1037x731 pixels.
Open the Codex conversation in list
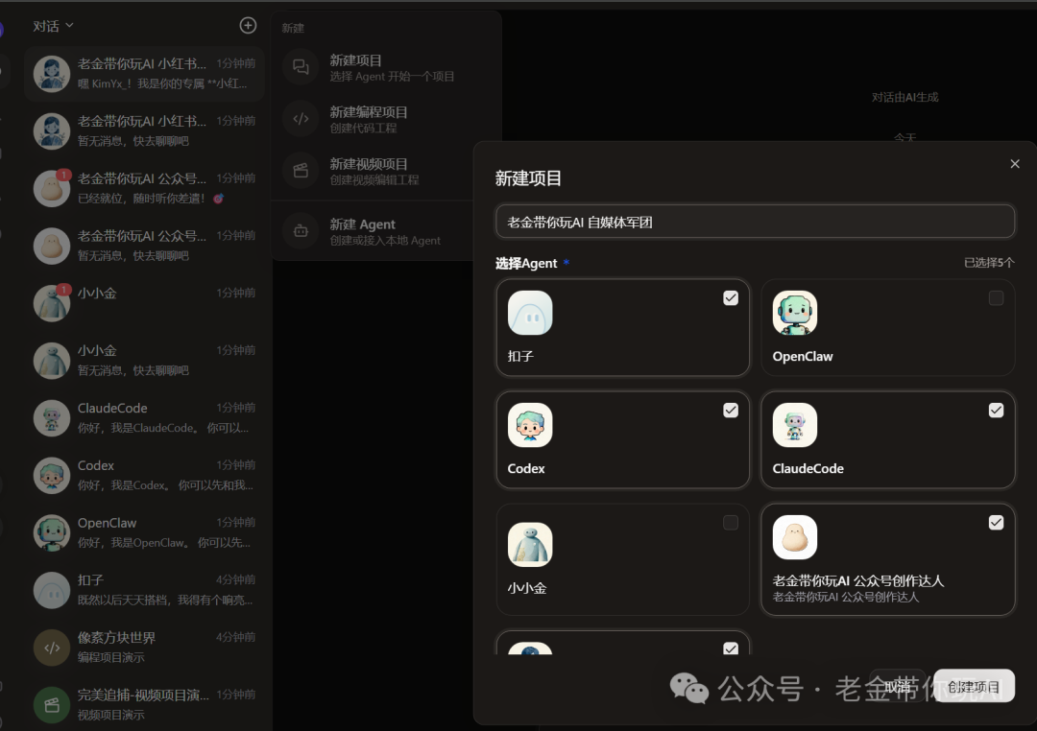click(144, 475)
